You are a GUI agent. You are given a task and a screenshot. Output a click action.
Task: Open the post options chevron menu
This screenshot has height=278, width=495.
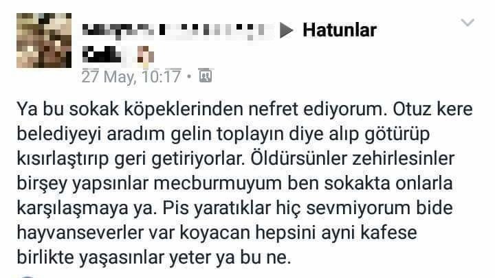[x=467, y=23]
